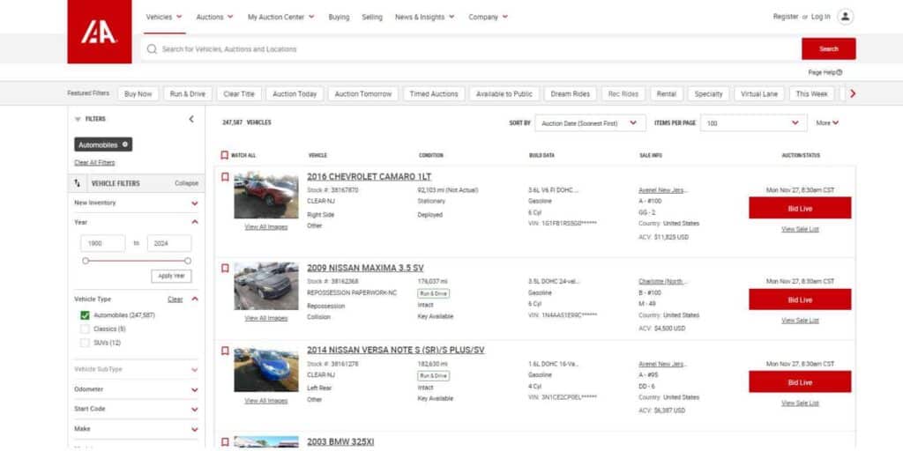Screen dimensions: 903x451
Task: Uncheck the Automobiles vehicle type checkbox
Action: pyautogui.click(x=85, y=315)
